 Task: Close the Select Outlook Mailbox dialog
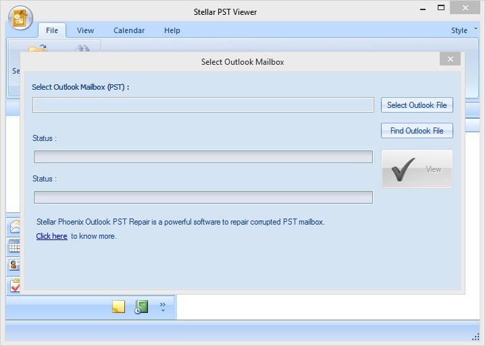[x=451, y=59]
